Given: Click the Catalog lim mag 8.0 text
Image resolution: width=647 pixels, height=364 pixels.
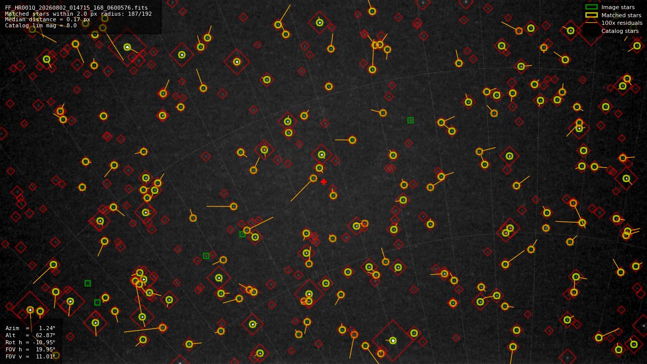Looking at the screenshot, I should click(x=41, y=25).
